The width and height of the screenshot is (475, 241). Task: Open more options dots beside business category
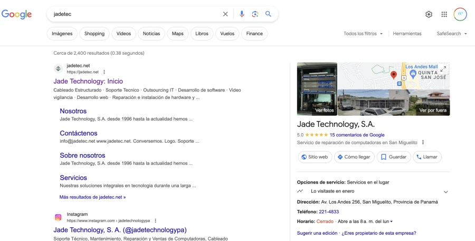(x=423, y=143)
